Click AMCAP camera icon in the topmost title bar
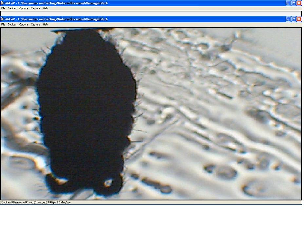Image resolution: width=304 pixels, height=228 pixels. pyautogui.click(x=2, y=3)
